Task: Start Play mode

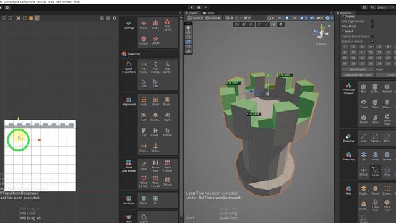Action: point(191,7)
